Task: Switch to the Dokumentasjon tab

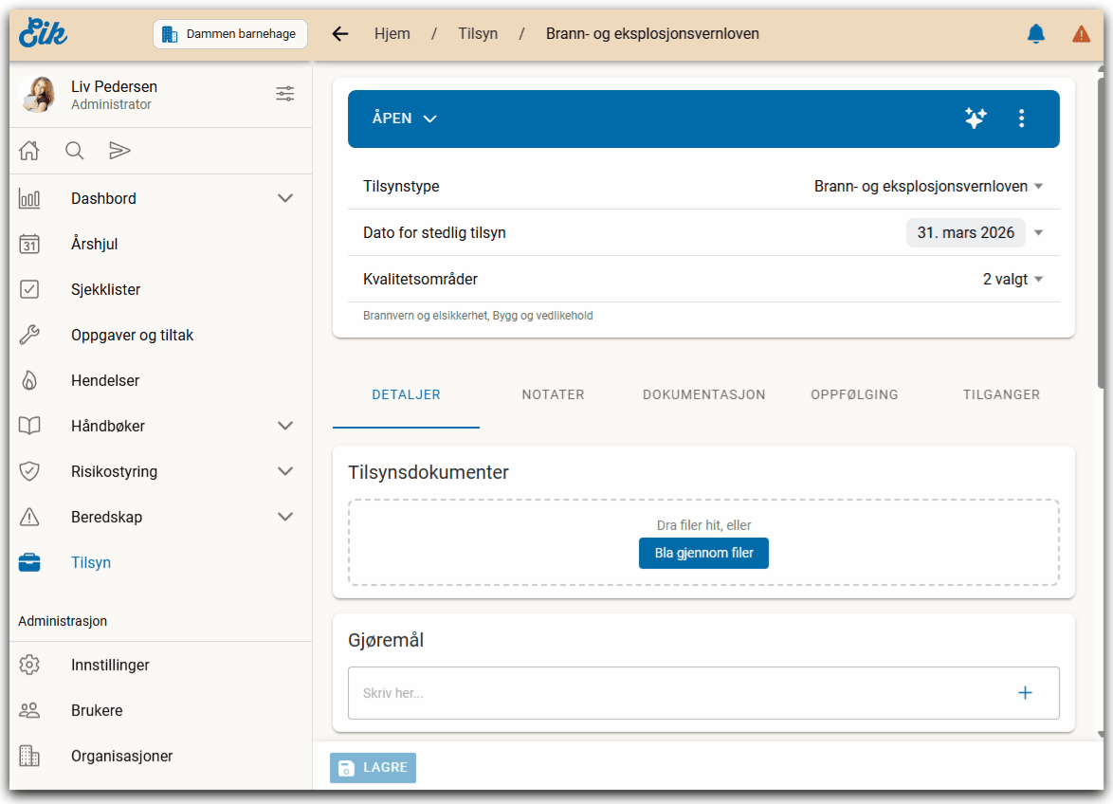Action: point(703,394)
